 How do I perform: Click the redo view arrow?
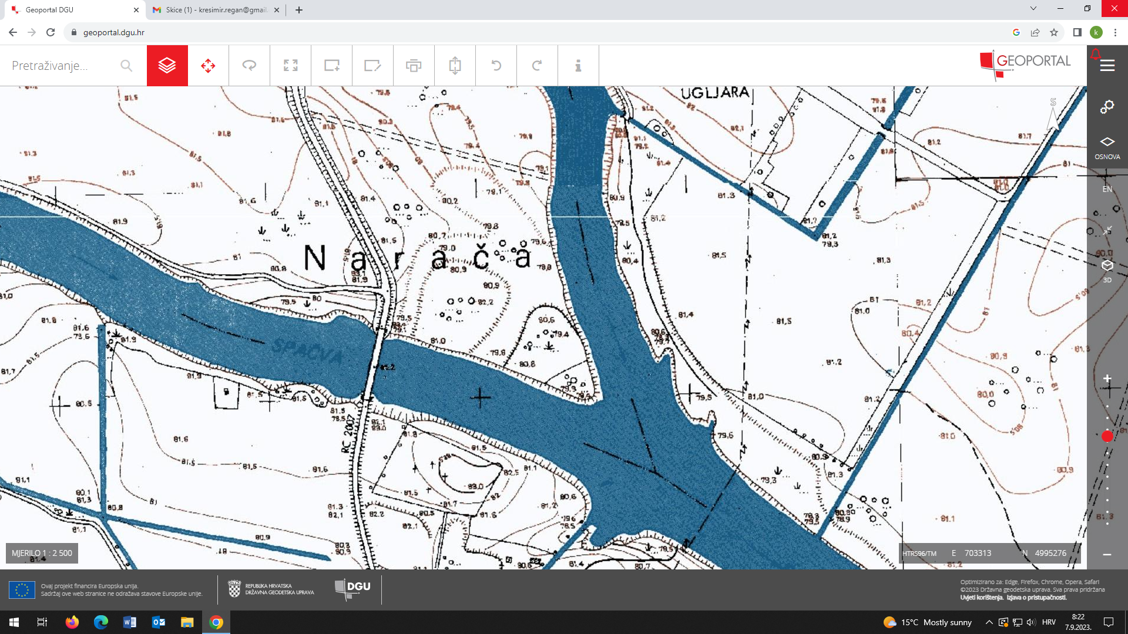[537, 66]
